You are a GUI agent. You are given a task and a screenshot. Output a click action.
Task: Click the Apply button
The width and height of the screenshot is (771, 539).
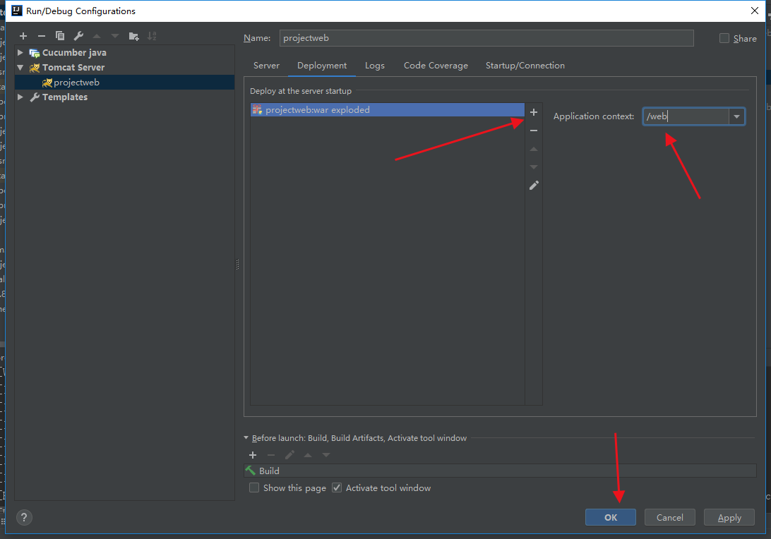click(729, 517)
